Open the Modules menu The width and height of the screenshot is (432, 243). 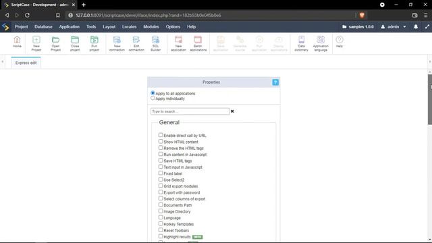click(151, 27)
